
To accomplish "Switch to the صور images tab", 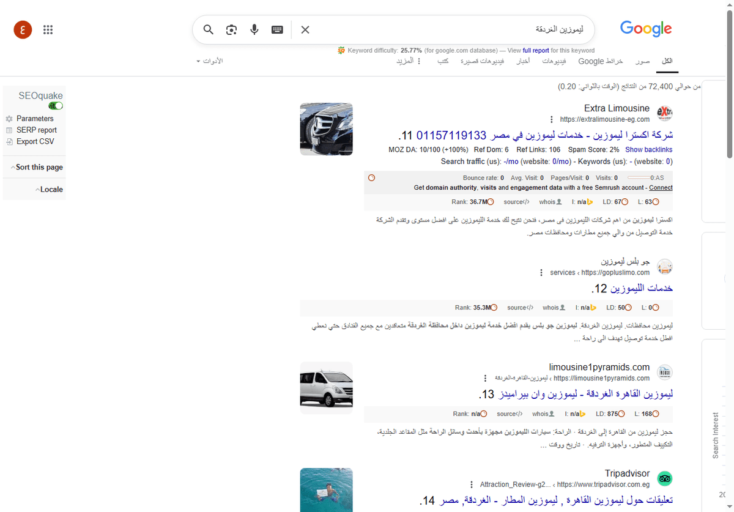I will point(643,61).
